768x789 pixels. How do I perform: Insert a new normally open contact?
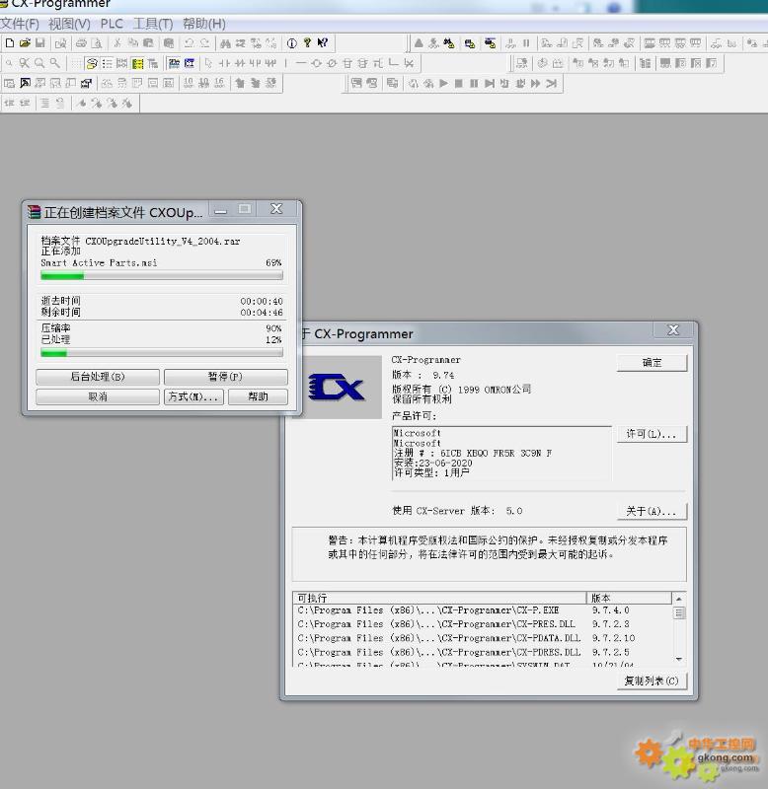[x=224, y=63]
